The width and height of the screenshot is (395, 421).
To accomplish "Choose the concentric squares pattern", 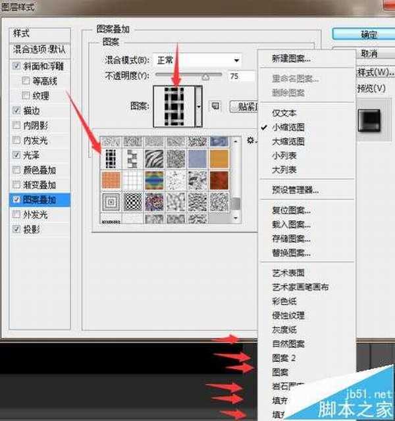I will click(110, 201).
